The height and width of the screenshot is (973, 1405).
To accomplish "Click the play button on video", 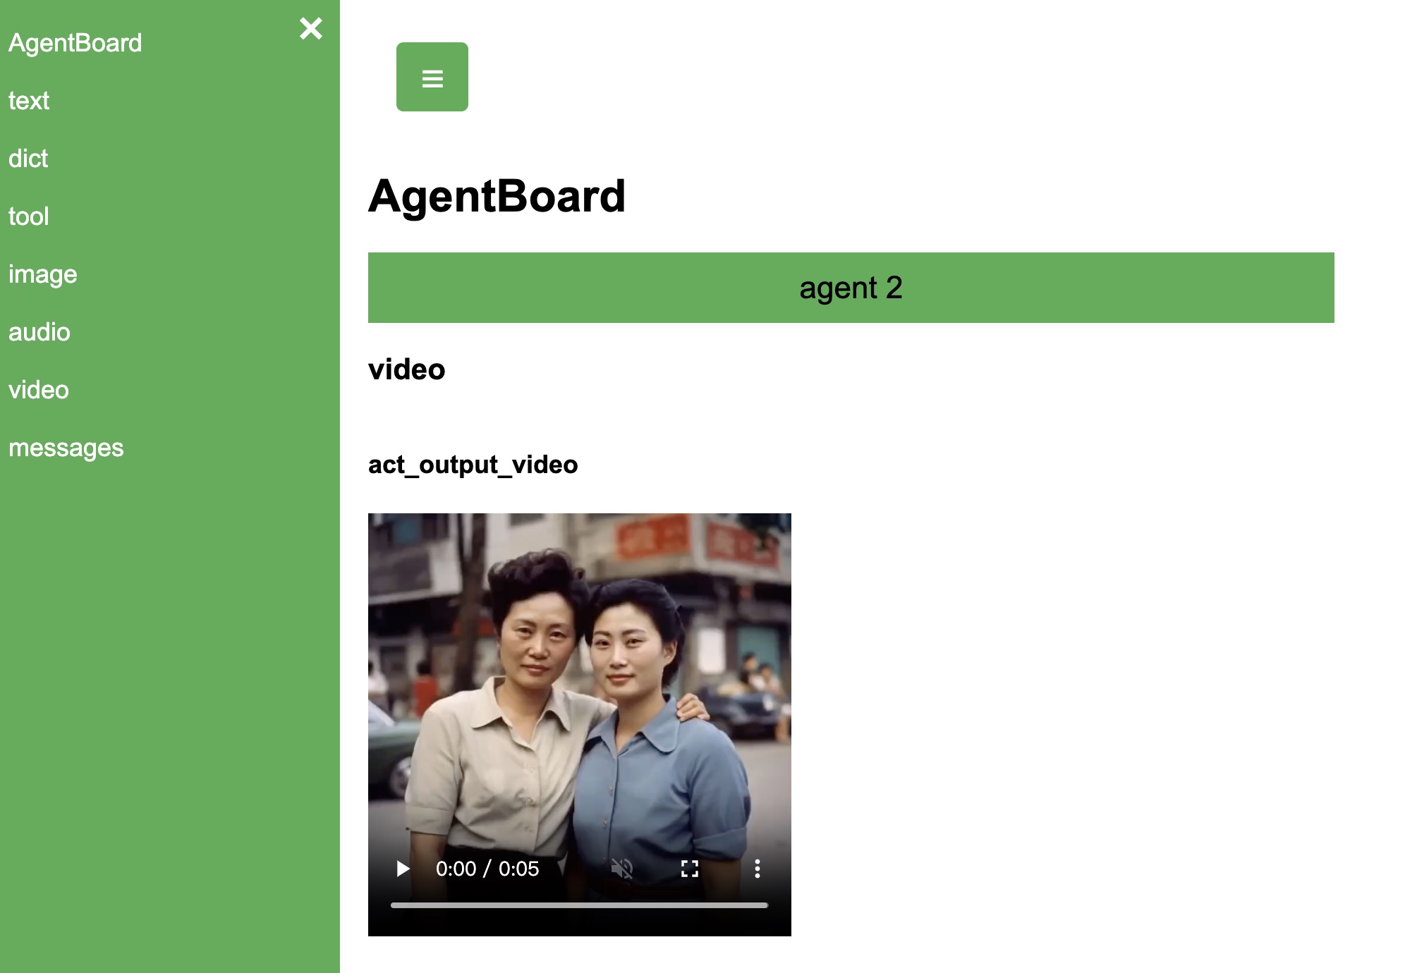I will pos(403,867).
